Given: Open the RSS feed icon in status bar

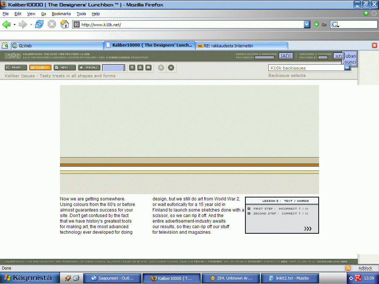Looking at the screenshot, I should coord(348,268).
